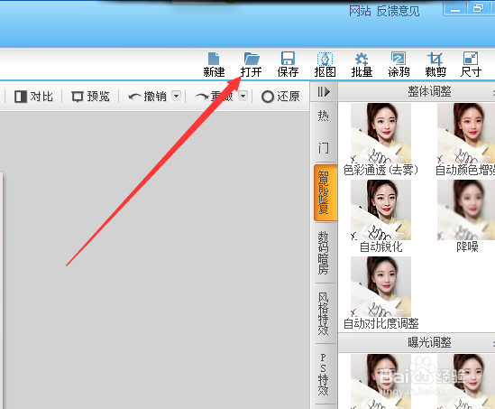Image resolution: width=495 pixels, height=409 pixels.
Task: Toggle the 对比 compare view
Action: 33,97
